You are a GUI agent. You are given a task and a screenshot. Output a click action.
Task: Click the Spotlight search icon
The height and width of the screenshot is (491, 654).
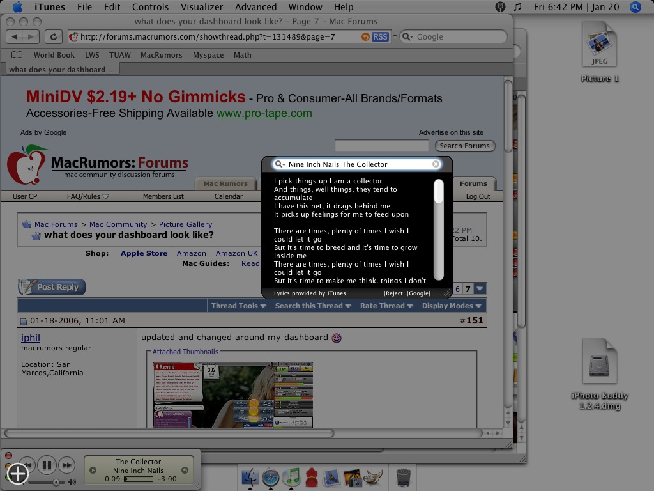point(635,6)
